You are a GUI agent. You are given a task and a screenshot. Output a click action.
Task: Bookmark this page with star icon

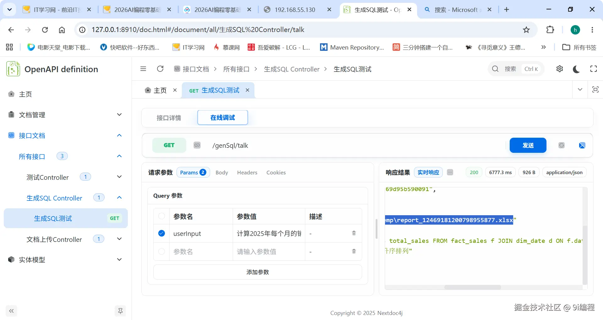tap(526, 29)
